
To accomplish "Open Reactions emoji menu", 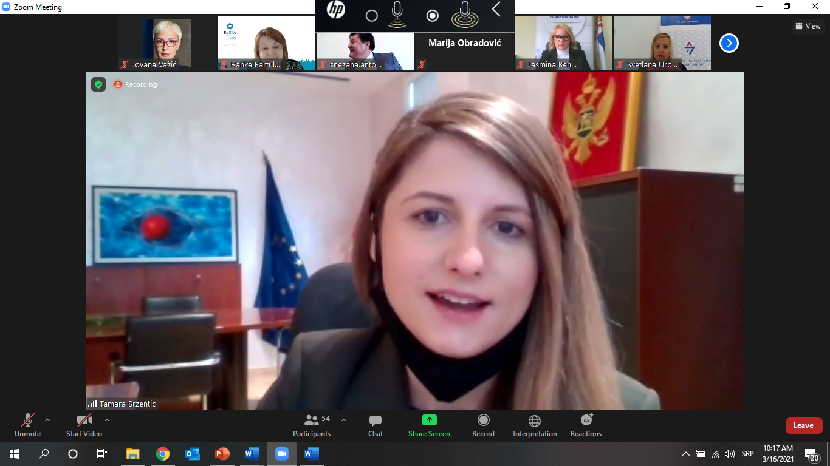I will 586,425.
